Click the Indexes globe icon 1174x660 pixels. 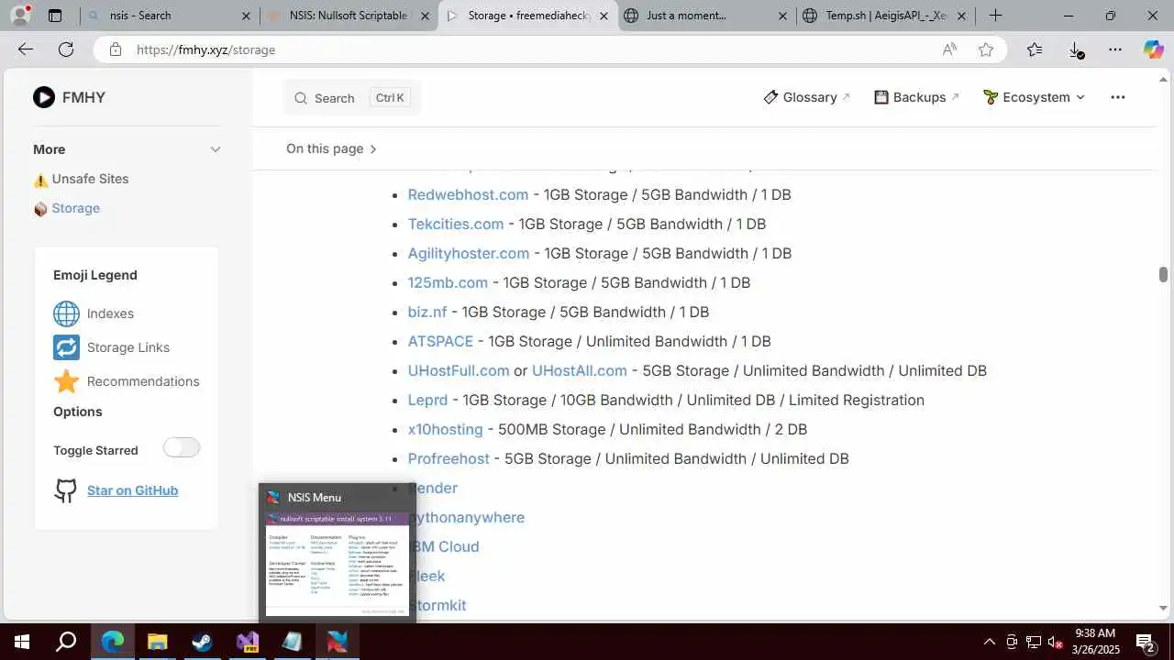click(x=66, y=313)
